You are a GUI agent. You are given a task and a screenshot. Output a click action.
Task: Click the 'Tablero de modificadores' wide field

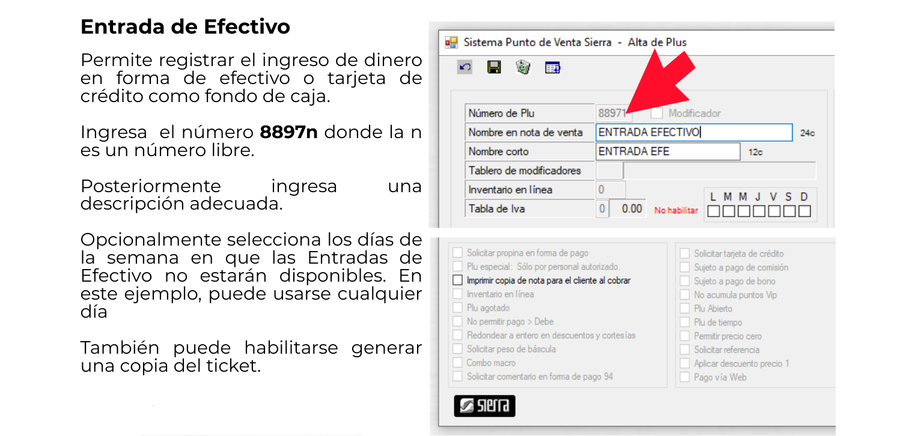[719, 171]
